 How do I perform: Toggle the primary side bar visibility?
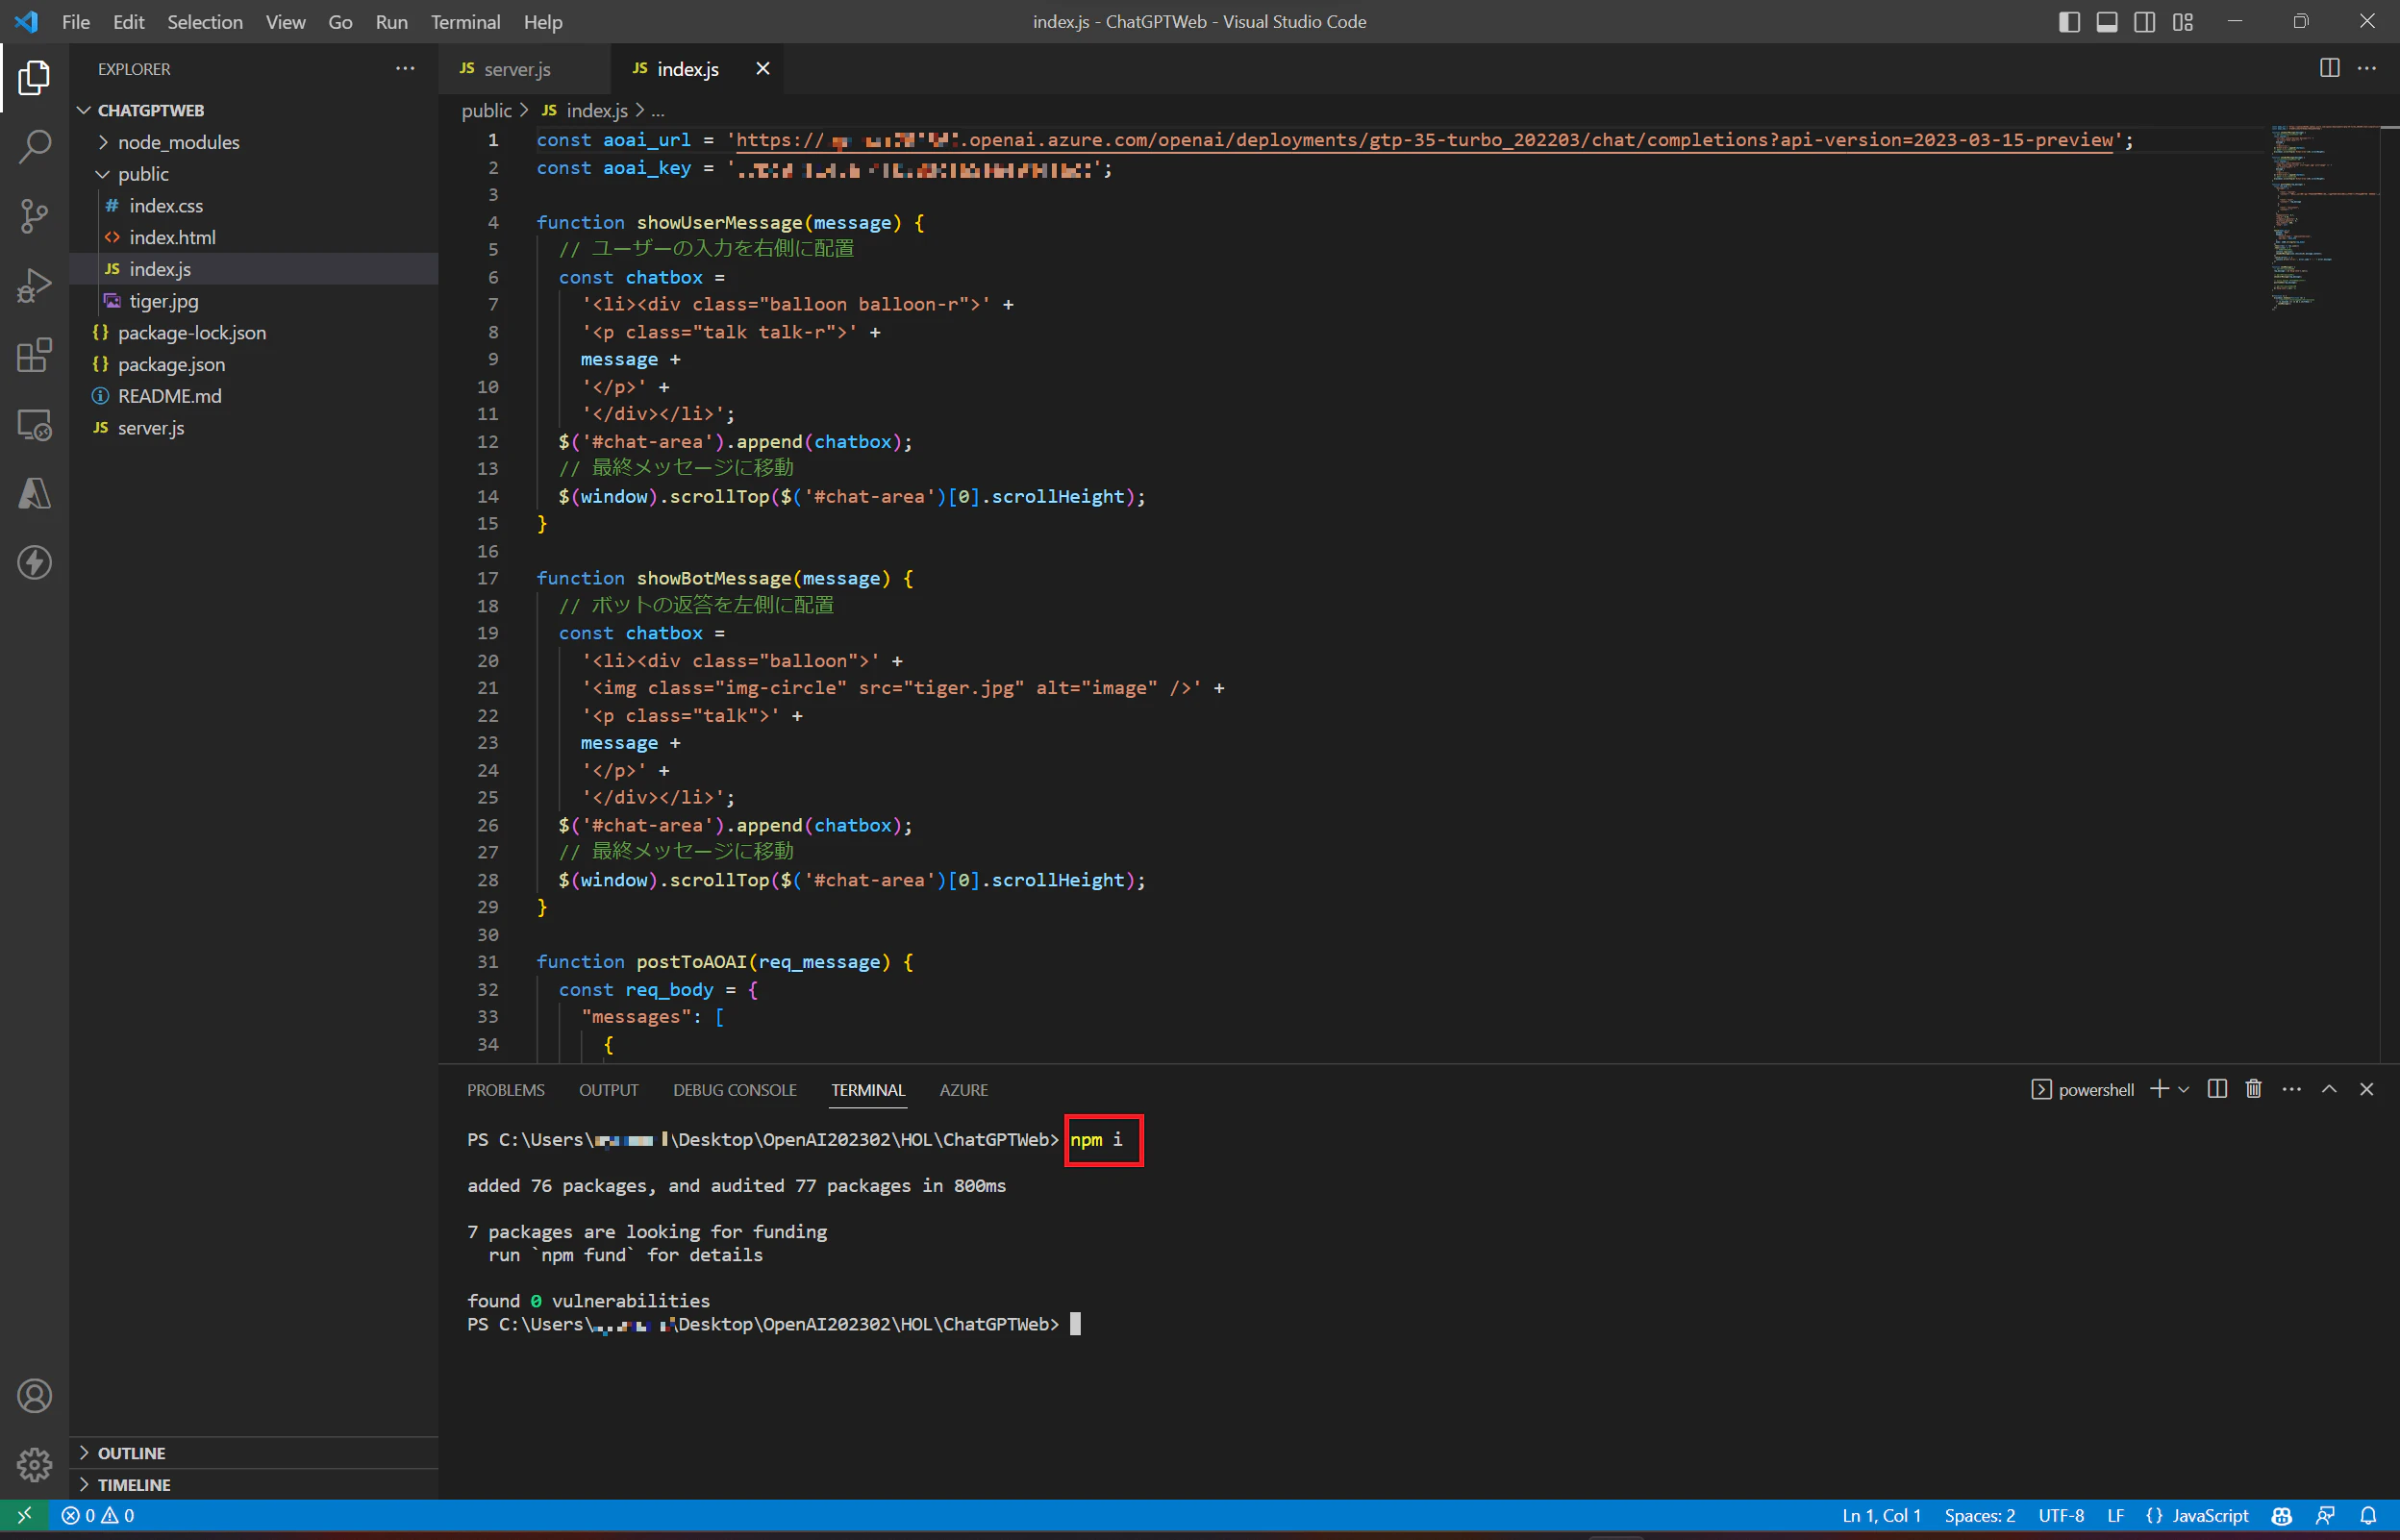[2069, 22]
